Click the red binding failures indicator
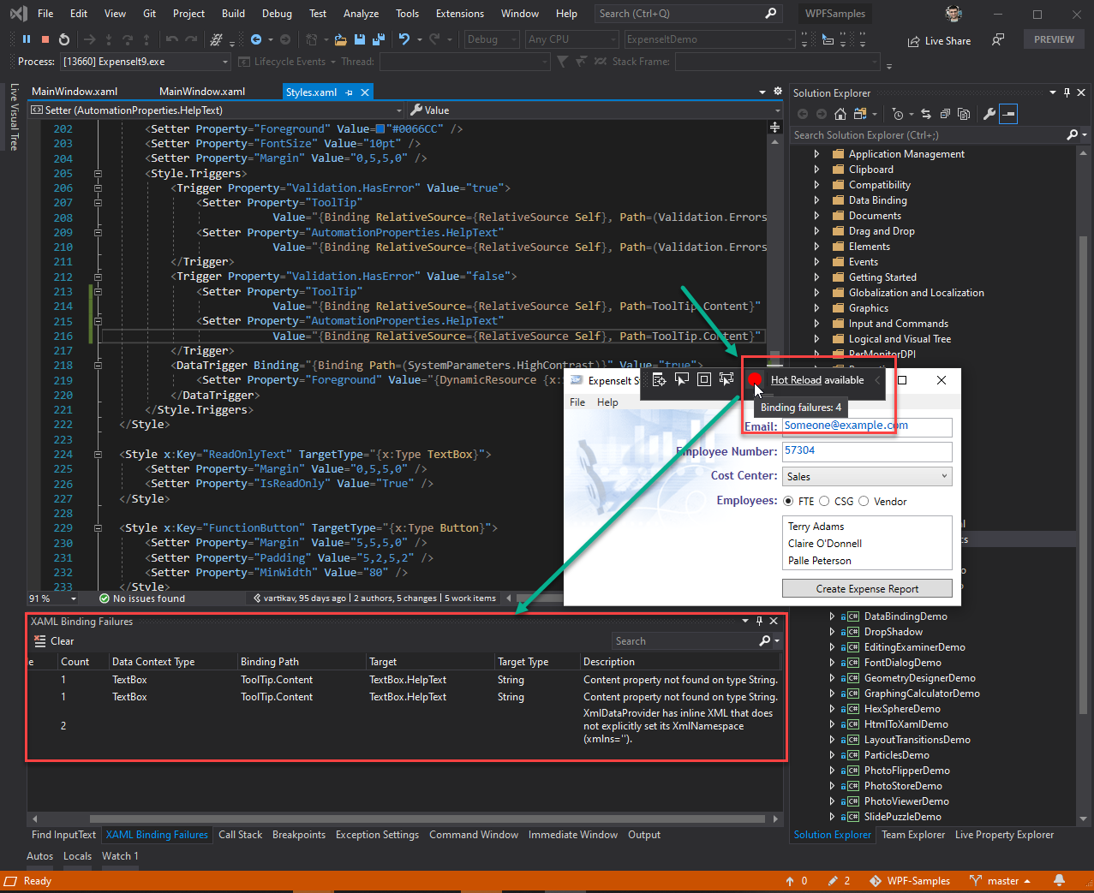The width and height of the screenshot is (1094, 893). pos(755,380)
